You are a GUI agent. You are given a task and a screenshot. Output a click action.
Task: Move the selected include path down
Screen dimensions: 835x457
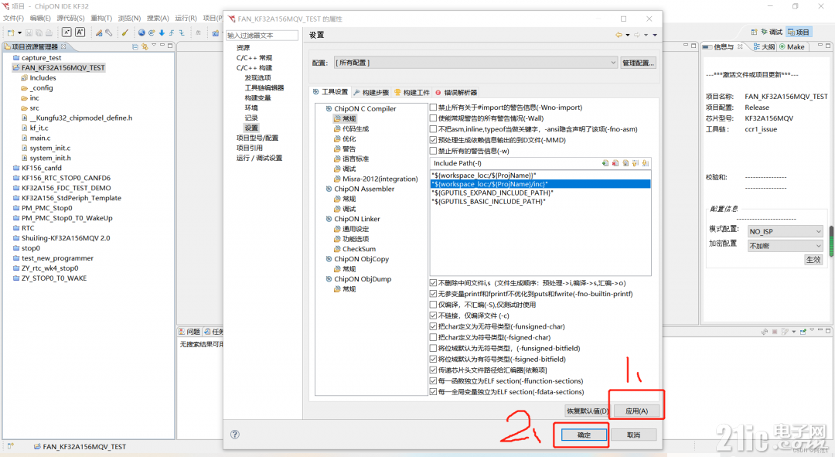(646, 163)
